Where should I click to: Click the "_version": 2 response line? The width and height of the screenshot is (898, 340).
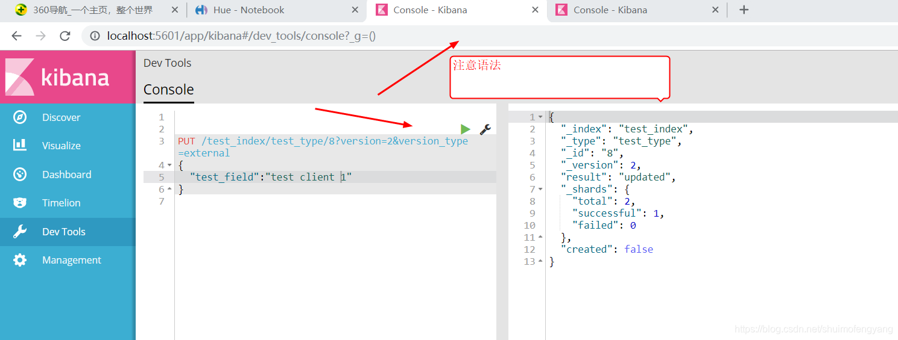coord(601,165)
